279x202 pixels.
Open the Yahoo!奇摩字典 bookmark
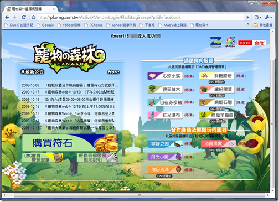point(121,25)
